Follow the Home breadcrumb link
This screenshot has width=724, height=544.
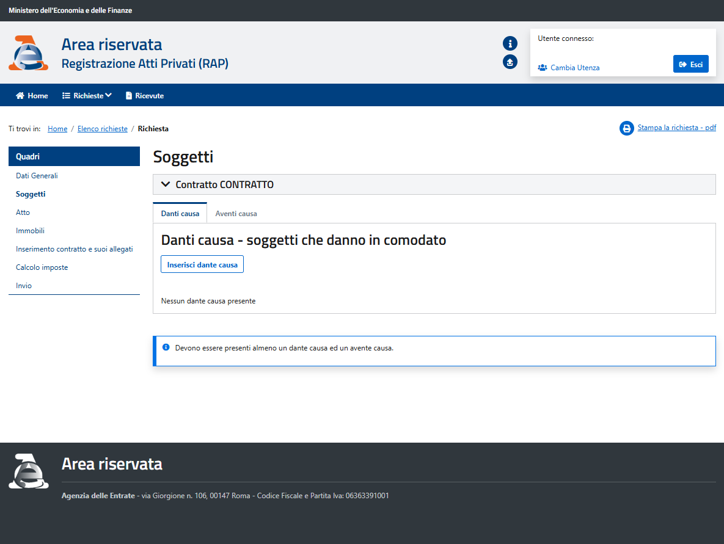(x=57, y=129)
